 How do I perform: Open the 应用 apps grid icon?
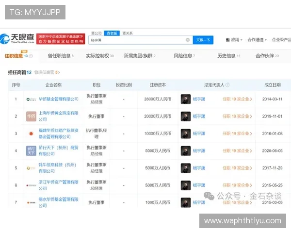[228, 40]
